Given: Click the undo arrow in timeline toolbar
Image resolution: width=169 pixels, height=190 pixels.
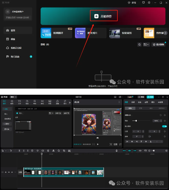Looking at the screenshot, I should [11, 151].
